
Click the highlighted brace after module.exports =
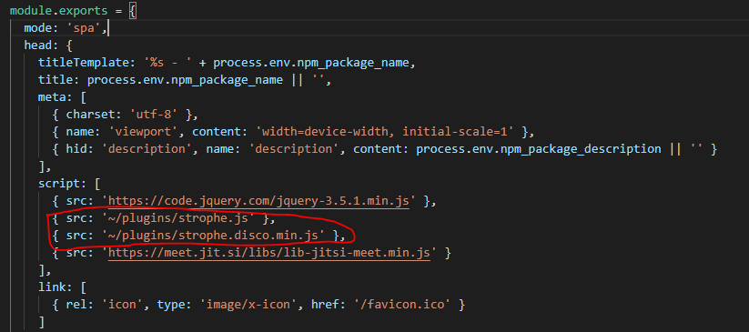point(133,11)
